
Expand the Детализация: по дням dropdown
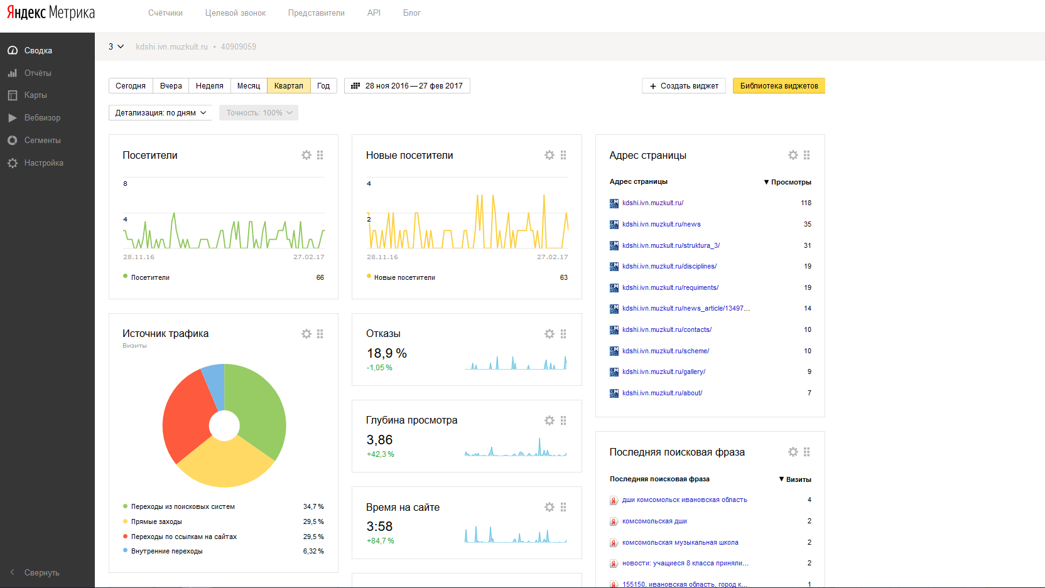(x=160, y=113)
